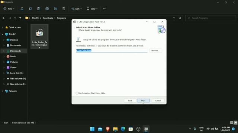Click the Downloads breadcrumb in address bar
This screenshot has width=238, height=133.
click(x=48, y=18)
